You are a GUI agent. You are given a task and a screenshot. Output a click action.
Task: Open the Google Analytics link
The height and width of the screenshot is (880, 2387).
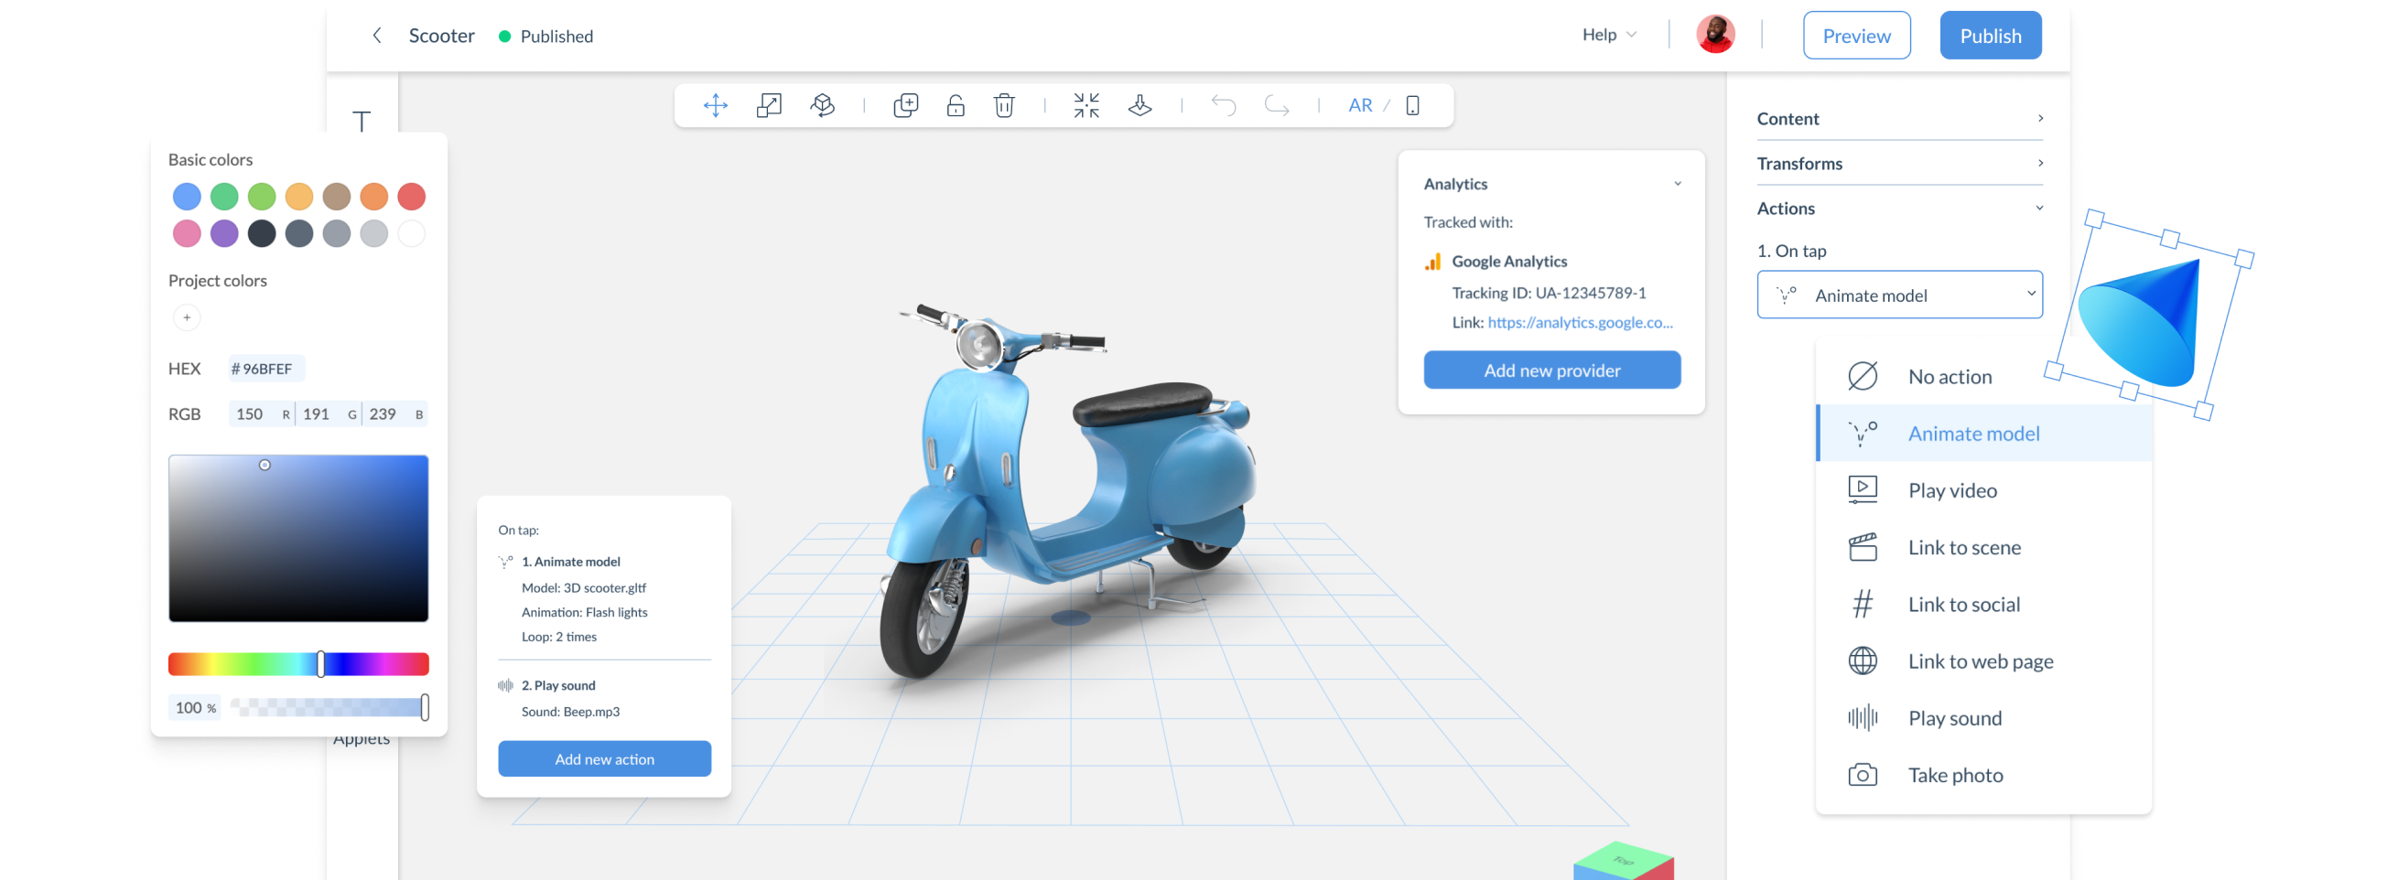tap(1580, 322)
